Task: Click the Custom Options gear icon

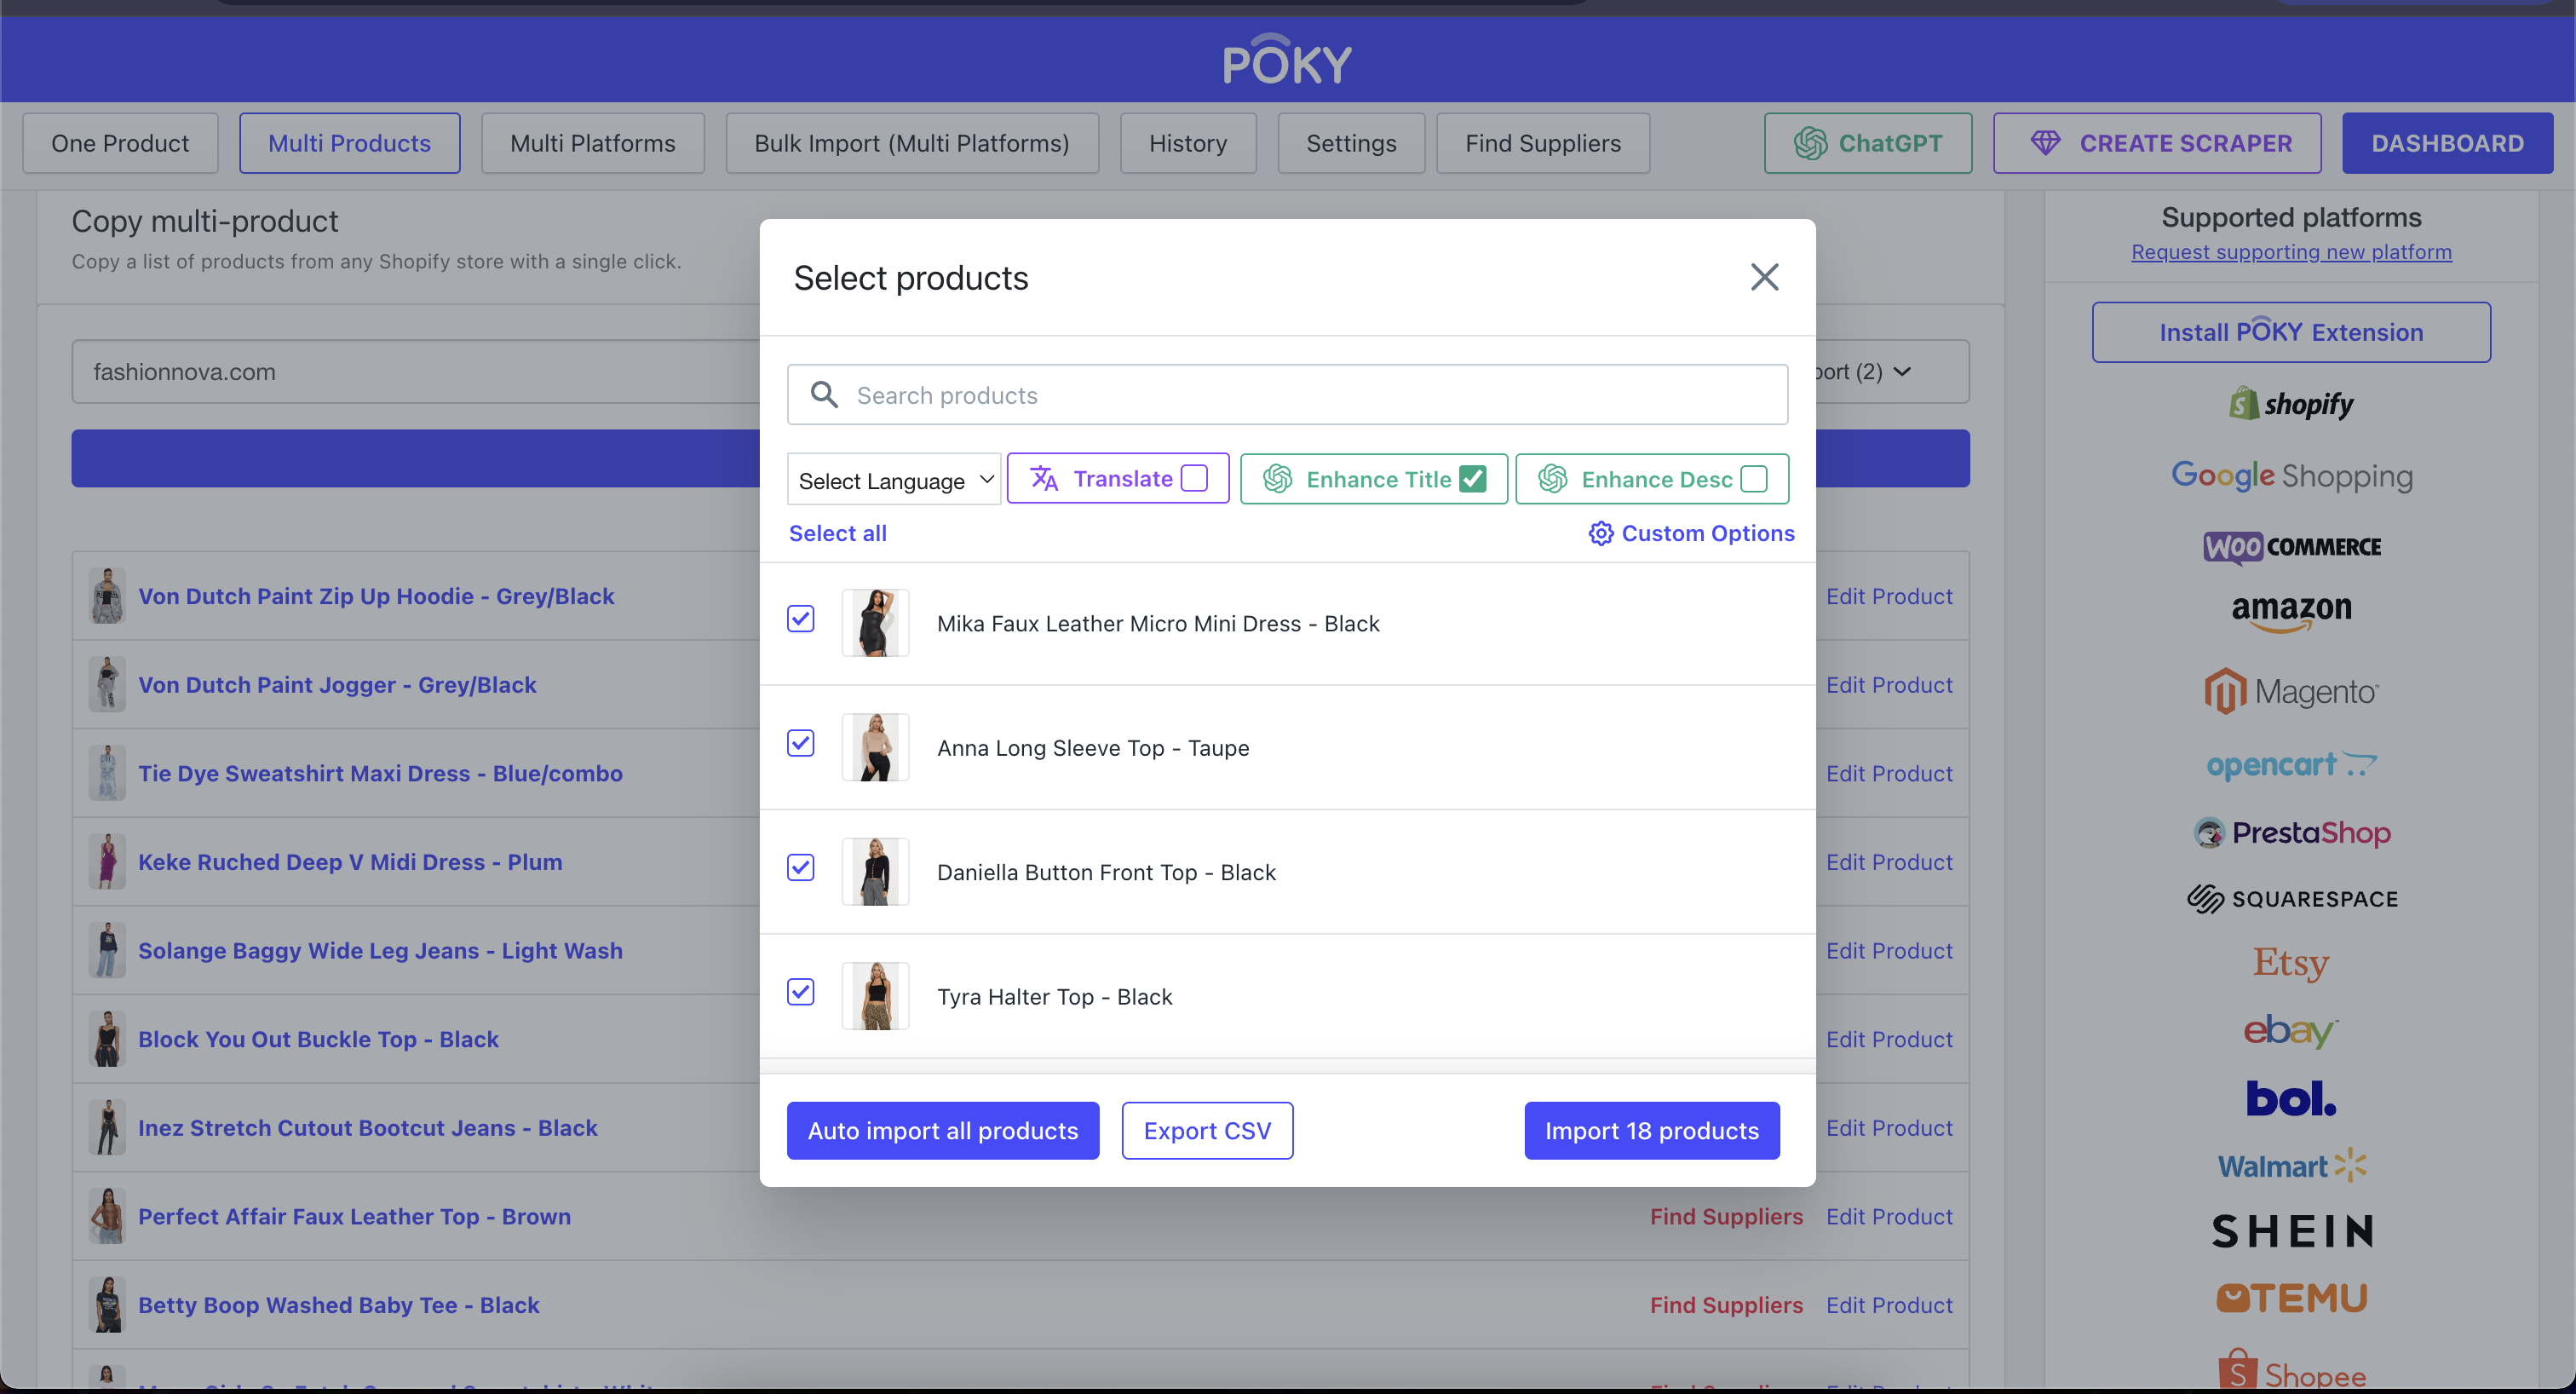Action: pos(1601,533)
